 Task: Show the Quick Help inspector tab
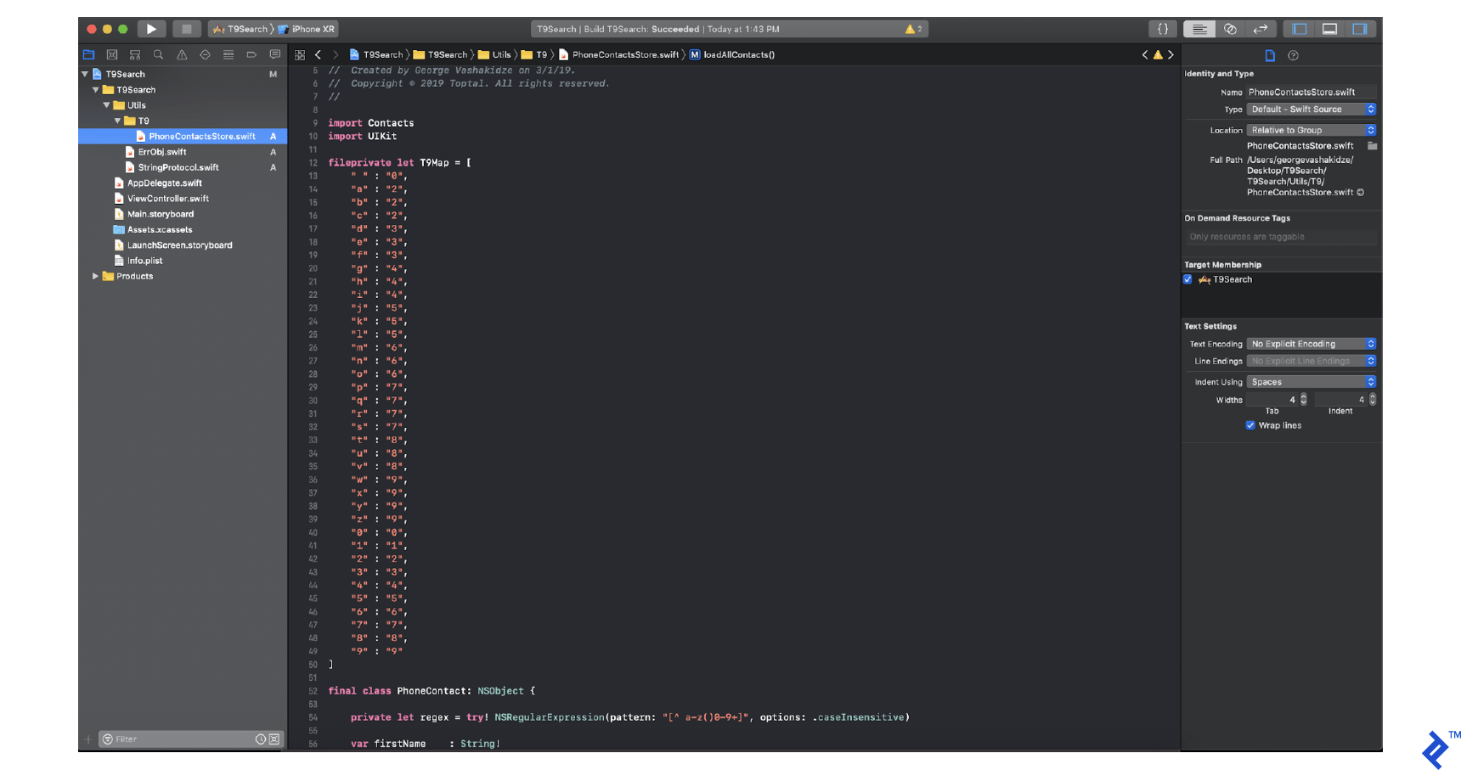tap(1293, 55)
